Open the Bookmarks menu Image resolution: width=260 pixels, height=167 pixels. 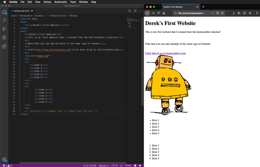coord(61,2)
